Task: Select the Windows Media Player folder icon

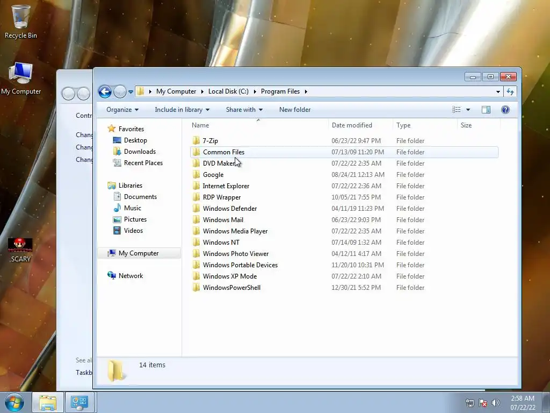Action: tap(196, 231)
